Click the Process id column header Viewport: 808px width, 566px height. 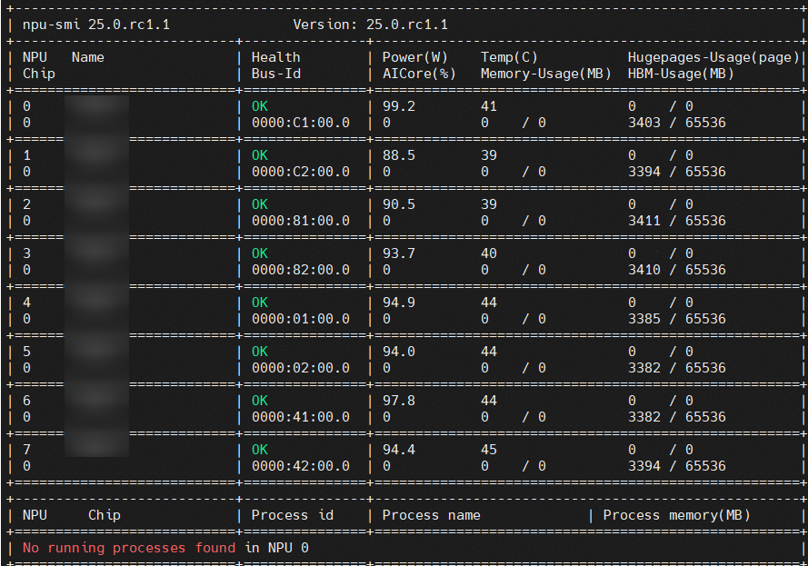click(292, 515)
